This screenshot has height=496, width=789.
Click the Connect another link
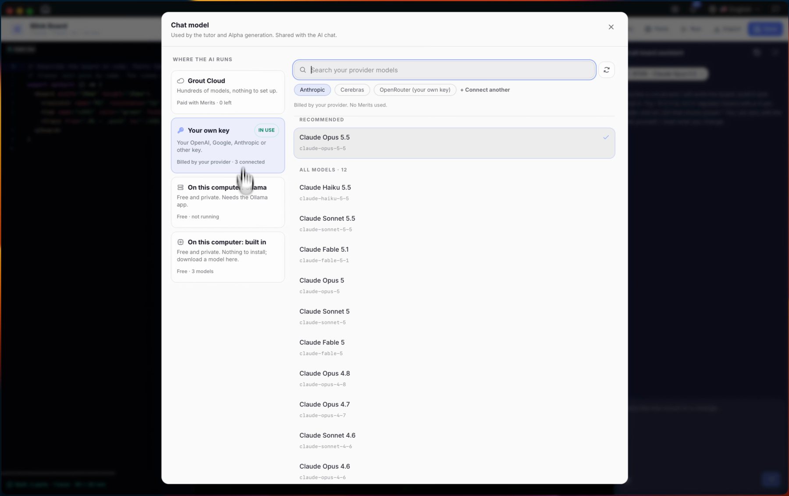coord(485,90)
